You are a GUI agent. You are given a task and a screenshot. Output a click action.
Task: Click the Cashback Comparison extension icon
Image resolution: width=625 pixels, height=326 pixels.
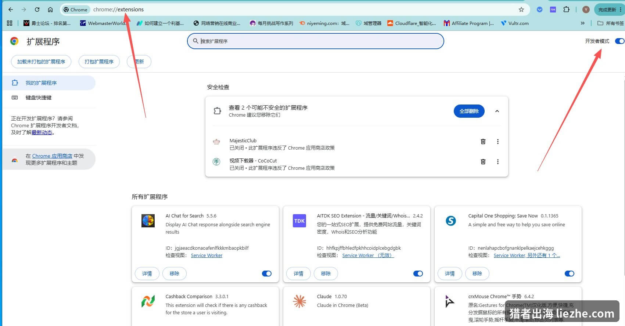point(148,301)
